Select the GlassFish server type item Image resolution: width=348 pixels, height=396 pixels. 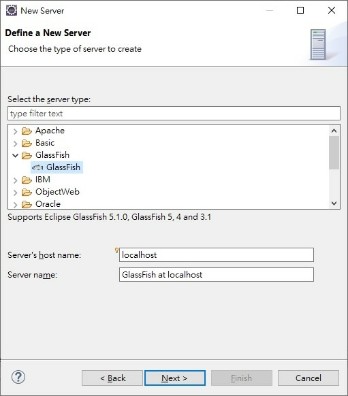[57, 167]
